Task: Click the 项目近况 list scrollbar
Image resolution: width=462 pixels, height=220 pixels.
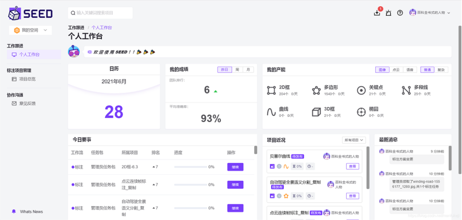Action: click(368, 168)
